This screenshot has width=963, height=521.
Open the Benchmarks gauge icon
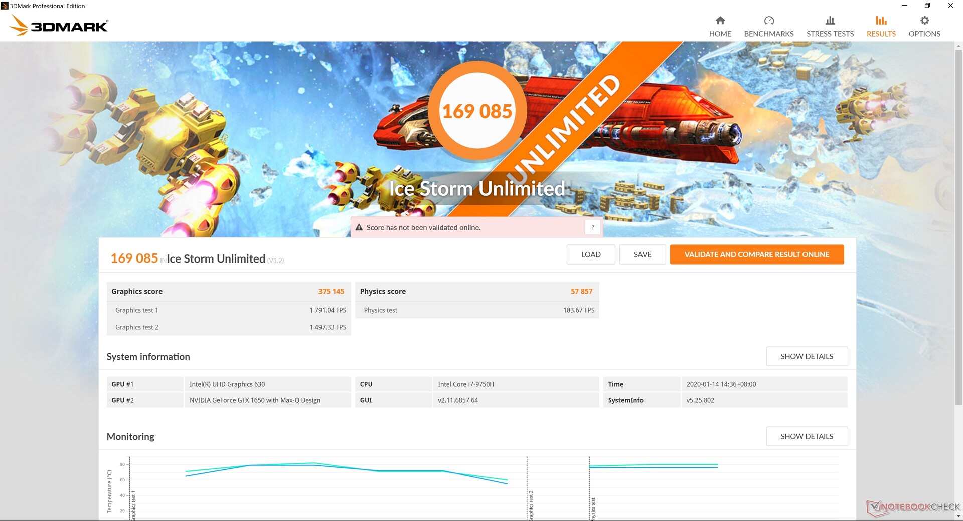tap(769, 20)
